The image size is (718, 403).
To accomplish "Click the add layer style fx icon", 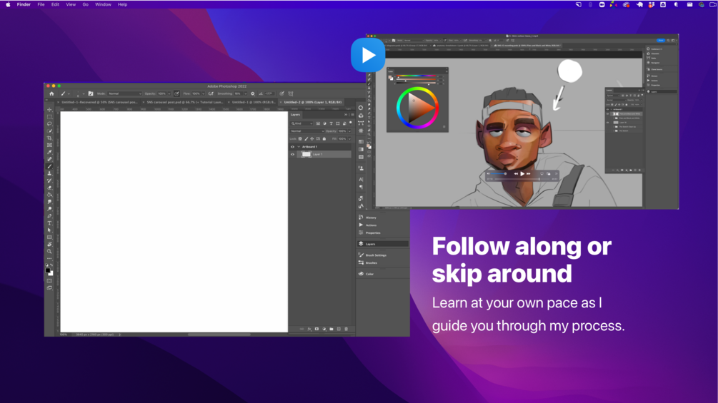I will pos(309,329).
